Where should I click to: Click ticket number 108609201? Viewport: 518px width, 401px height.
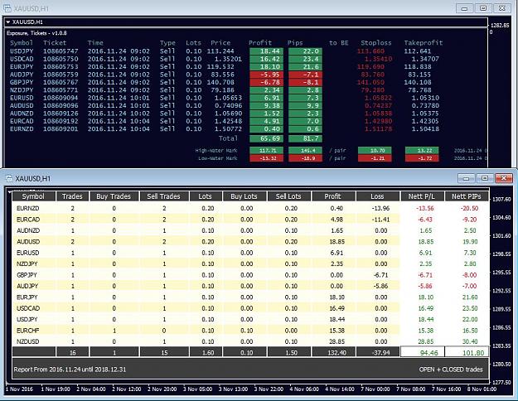61,128
